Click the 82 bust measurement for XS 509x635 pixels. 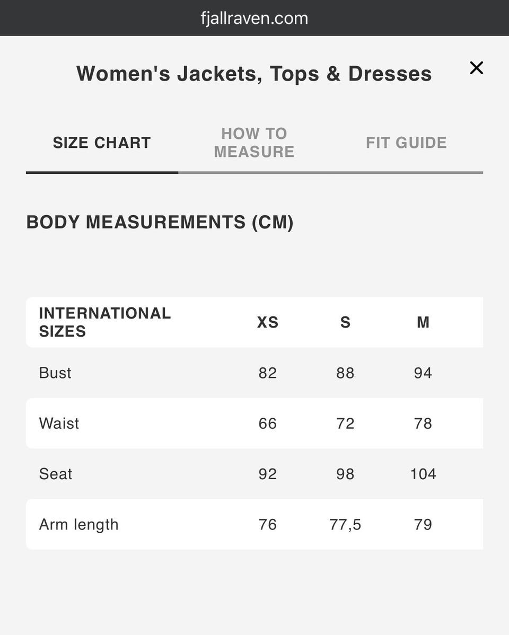click(x=268, y=373)
